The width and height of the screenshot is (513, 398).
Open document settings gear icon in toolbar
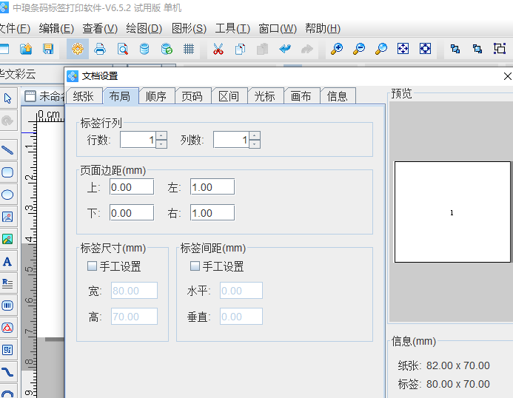(78, 49)
